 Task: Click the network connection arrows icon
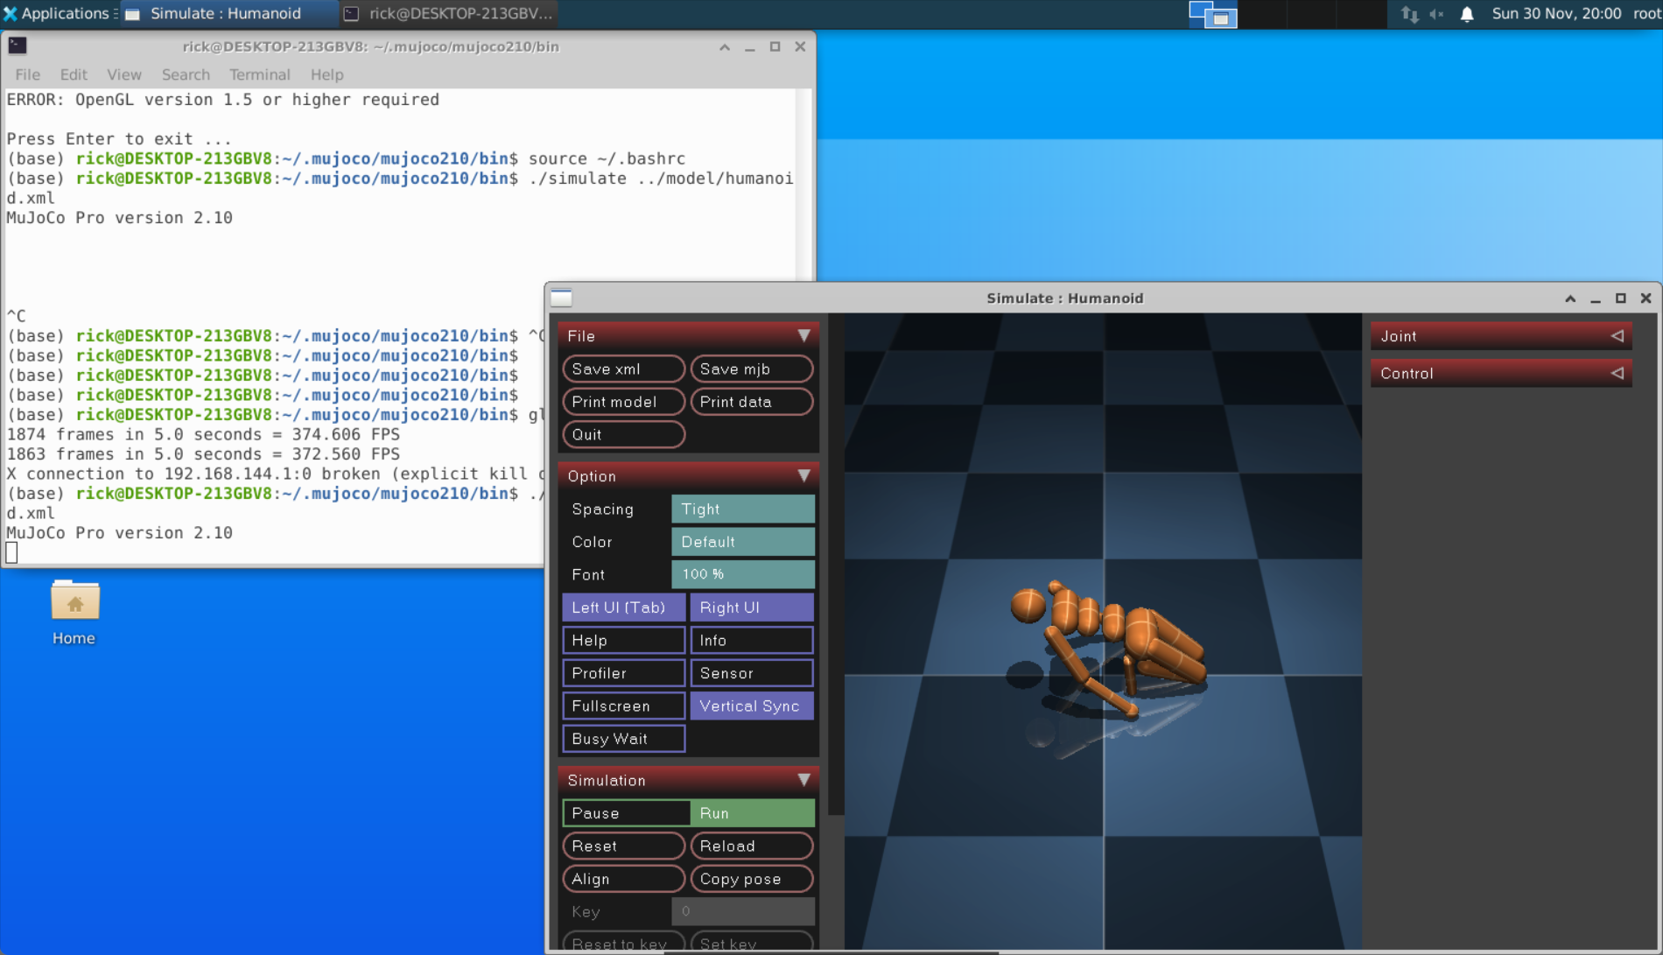tap(1409, 14)
